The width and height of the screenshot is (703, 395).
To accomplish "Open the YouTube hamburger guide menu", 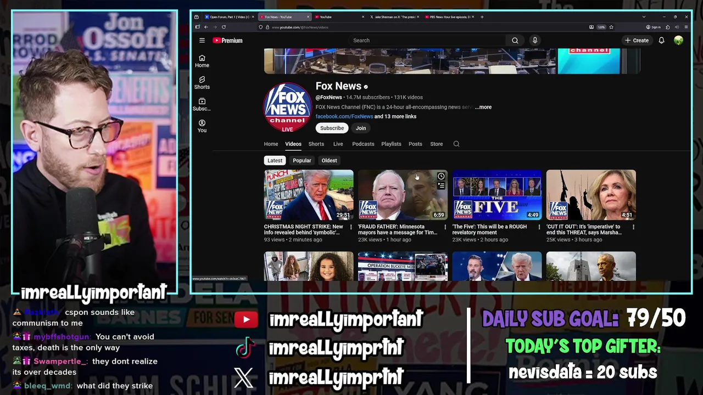I will [202, 41].
